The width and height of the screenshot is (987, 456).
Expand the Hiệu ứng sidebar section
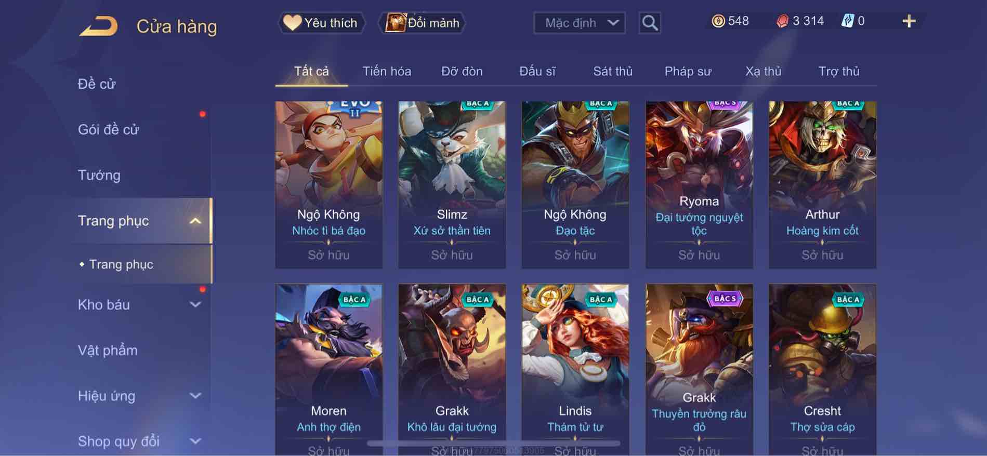tap(195, 396)
